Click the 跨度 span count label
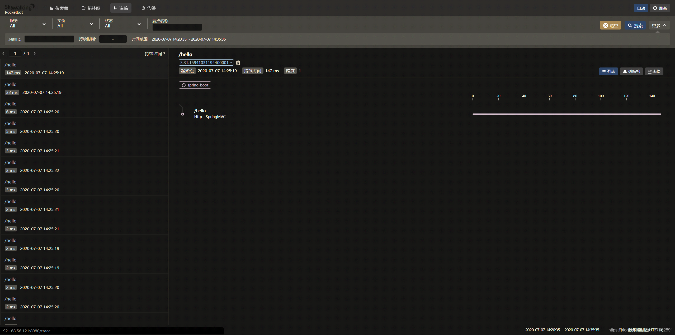 tap(290, 71)
